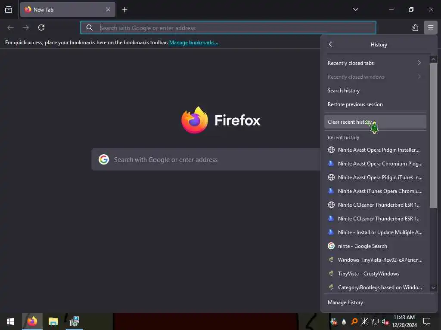Click Google icon next to ninte search

331,246
